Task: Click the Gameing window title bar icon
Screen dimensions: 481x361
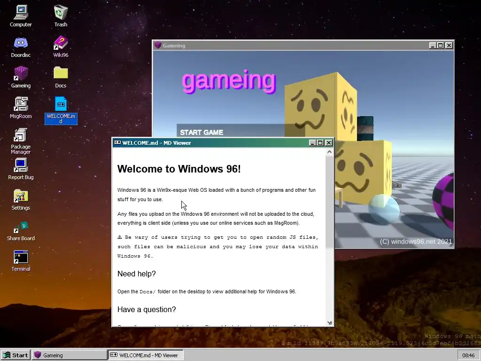Action: coord(158,46)
